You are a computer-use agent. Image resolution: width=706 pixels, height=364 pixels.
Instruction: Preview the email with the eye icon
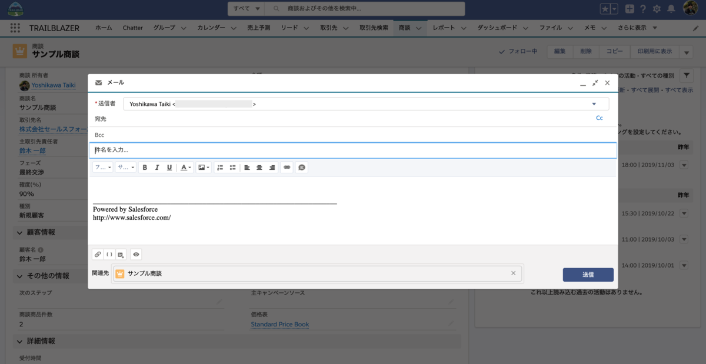136,255
